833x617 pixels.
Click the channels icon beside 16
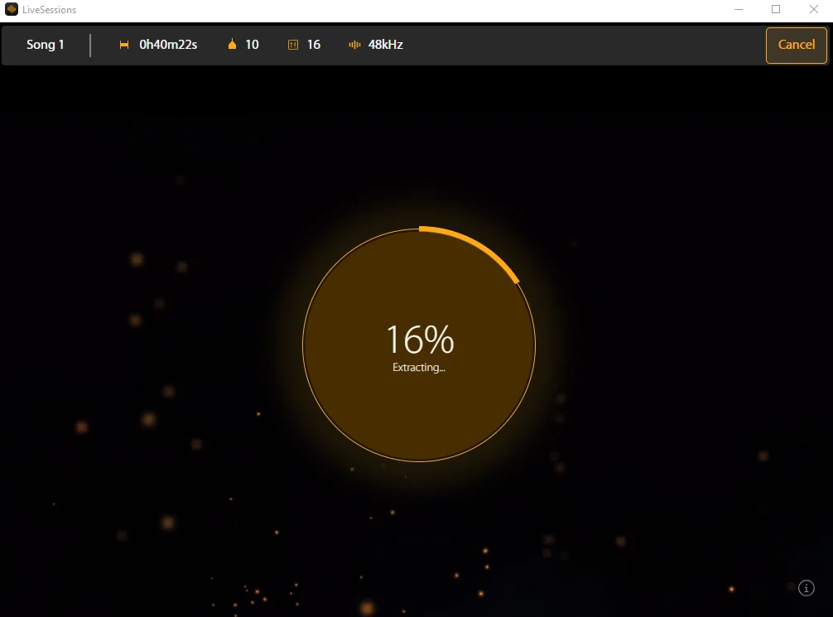coord(293,45)
